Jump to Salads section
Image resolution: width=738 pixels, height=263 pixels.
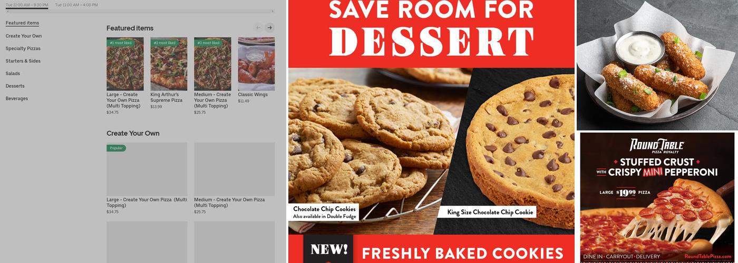(13, 74)
